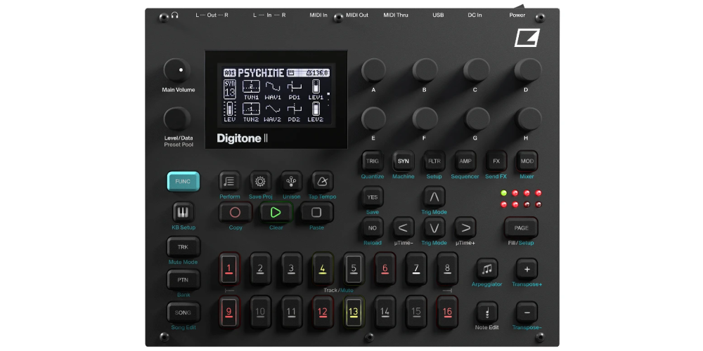Stop playback with the square Stop button
This screenshot has width=703, height=351.
tap(316, 212)
